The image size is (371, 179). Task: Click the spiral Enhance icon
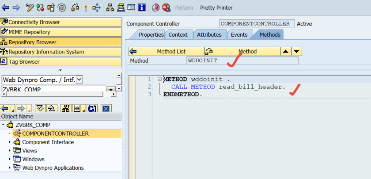[x=62, y=8]
